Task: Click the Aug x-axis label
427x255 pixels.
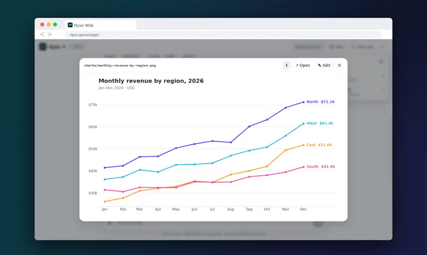Action: 231,209
